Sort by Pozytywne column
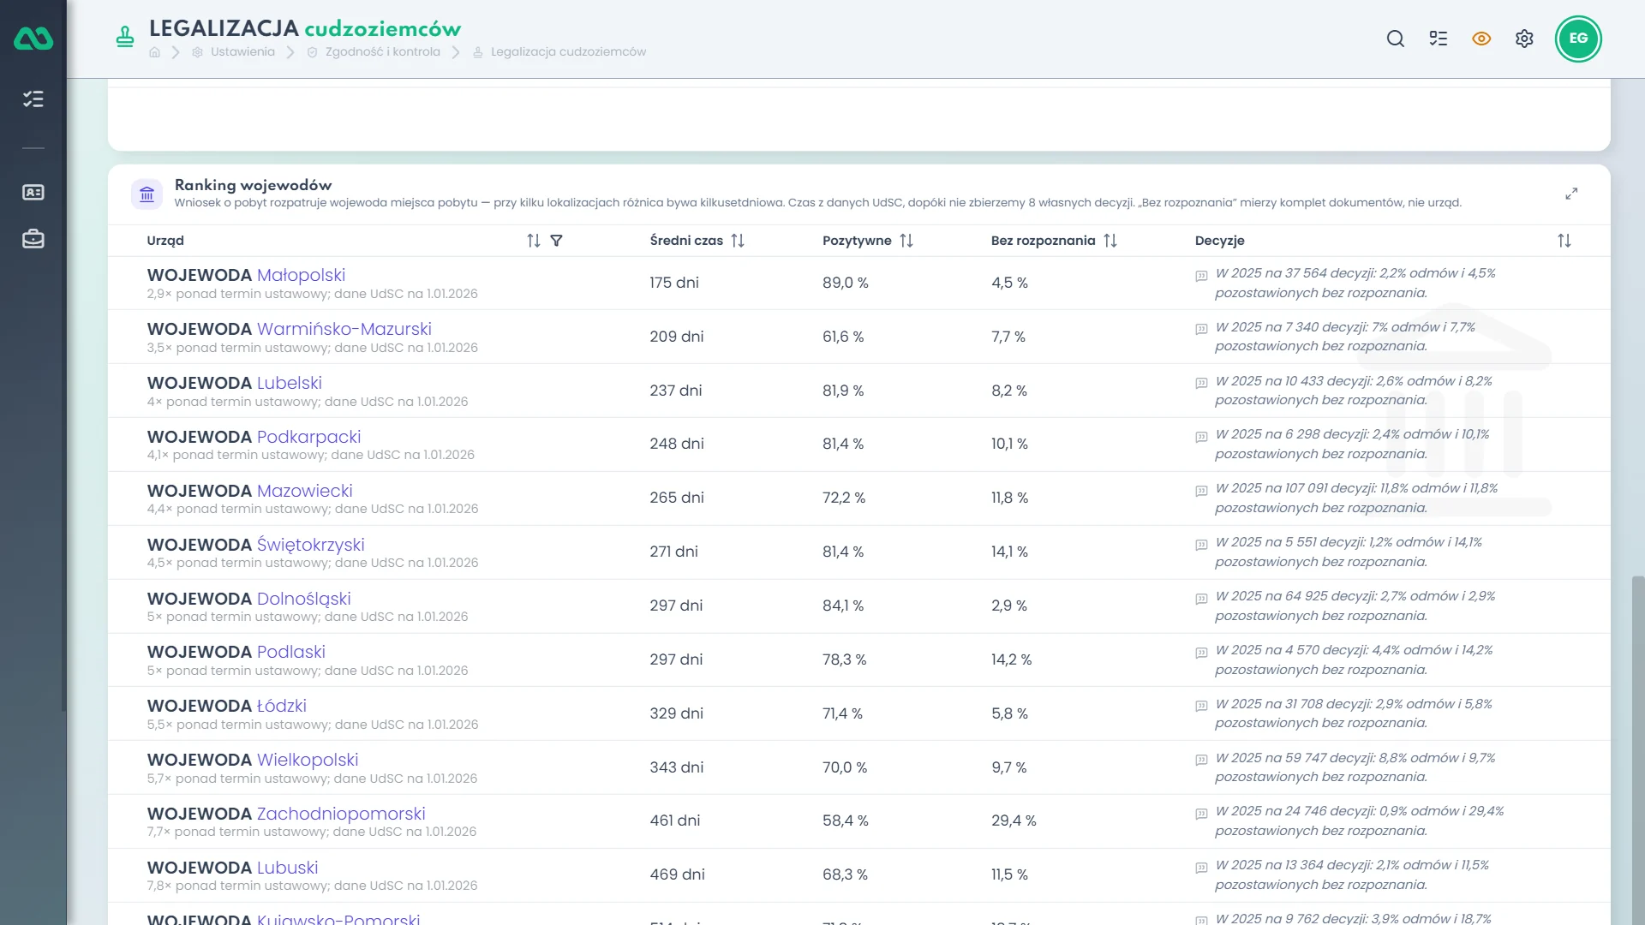 pyautogui.click(x=906, y=241)
